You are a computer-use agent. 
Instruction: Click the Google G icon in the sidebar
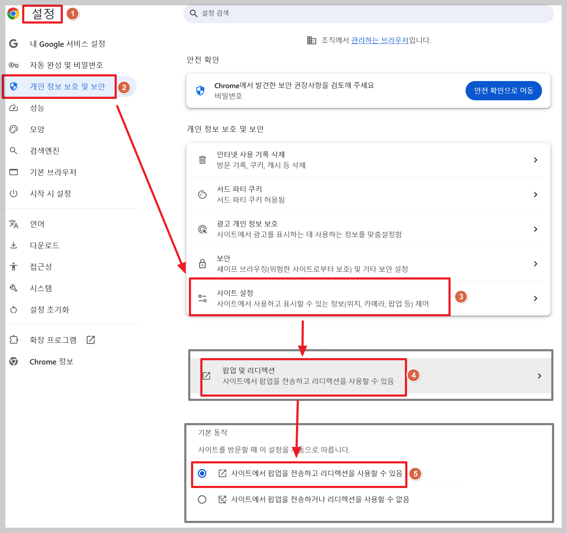coord(14,44)
